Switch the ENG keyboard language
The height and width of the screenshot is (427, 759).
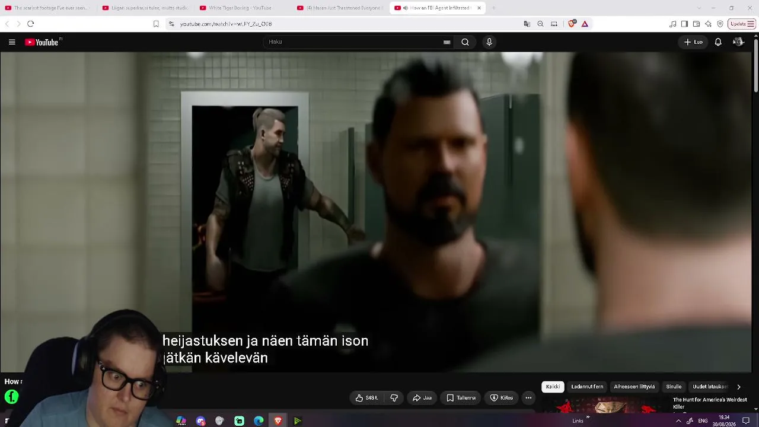click(703, 421)
